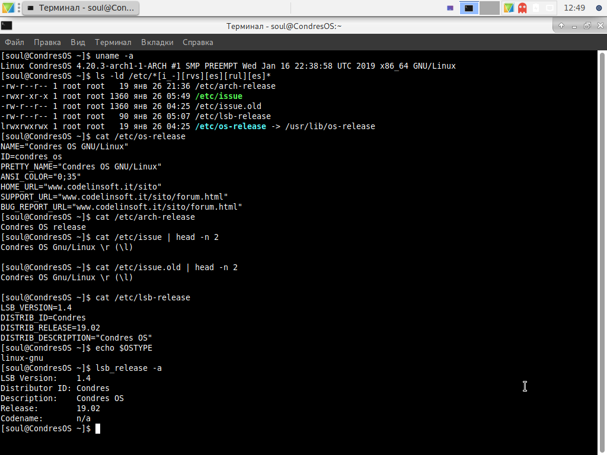This screenshot has height=455, width=607.
Task: Click the red ghost tray icon
Action: pyautogui.click(x=523, y=8)
